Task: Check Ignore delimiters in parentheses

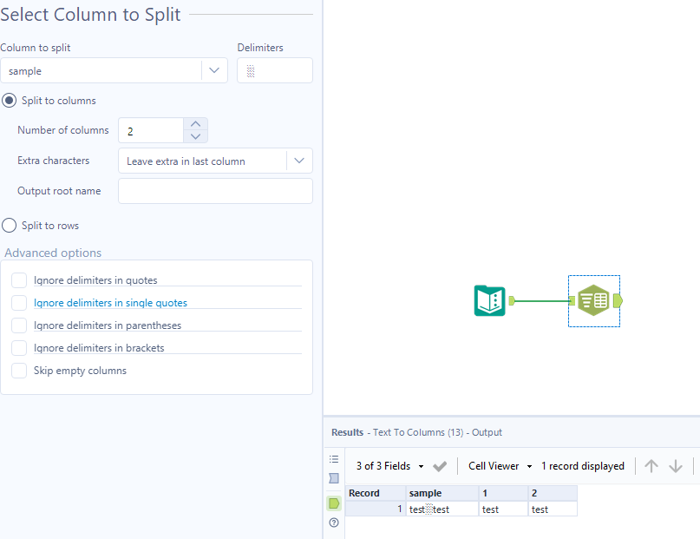Action: coord(18,325)
